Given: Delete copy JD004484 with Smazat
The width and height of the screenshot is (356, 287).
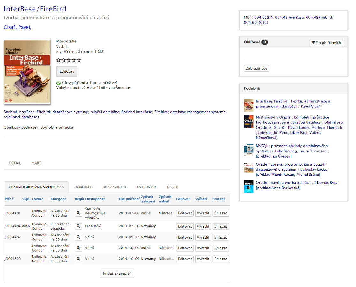Looking at the screenshot, I should 221,226.
